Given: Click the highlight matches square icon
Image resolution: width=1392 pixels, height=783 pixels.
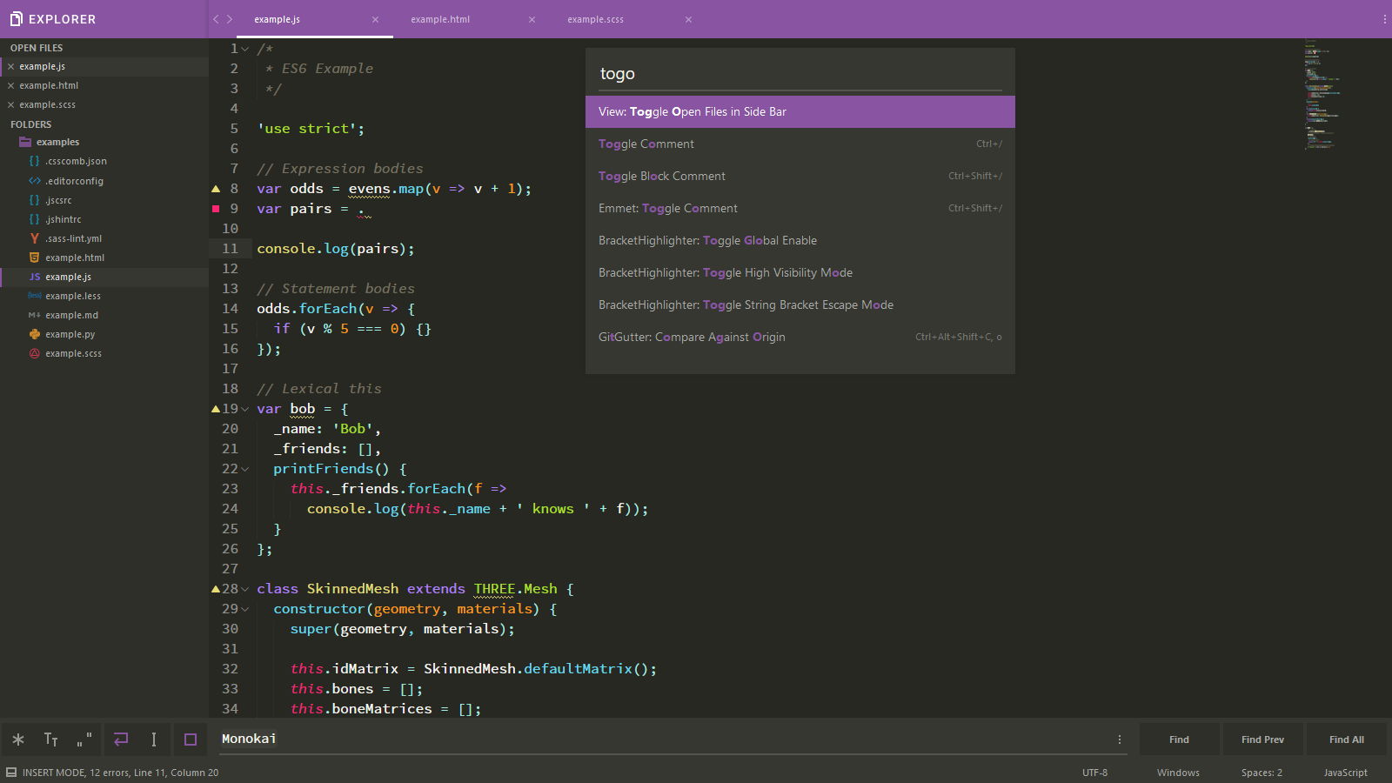Looking at the screenshot, I should [x=191, y=739].
